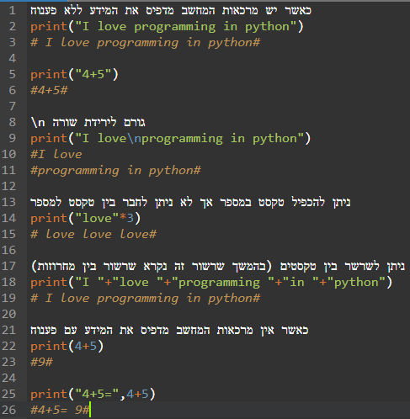Click the #4+5# comment on line 6

pyautogui.click(x=49, y=90)
